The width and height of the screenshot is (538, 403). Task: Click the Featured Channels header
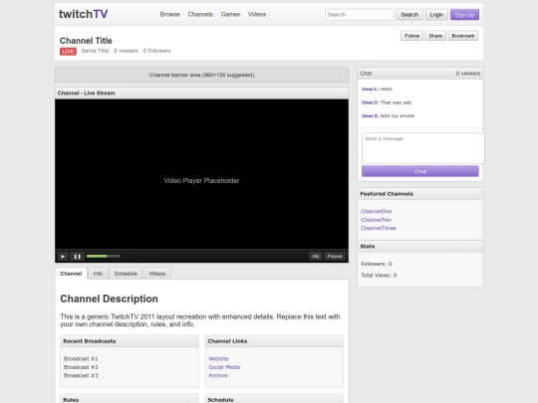point(420,194)
